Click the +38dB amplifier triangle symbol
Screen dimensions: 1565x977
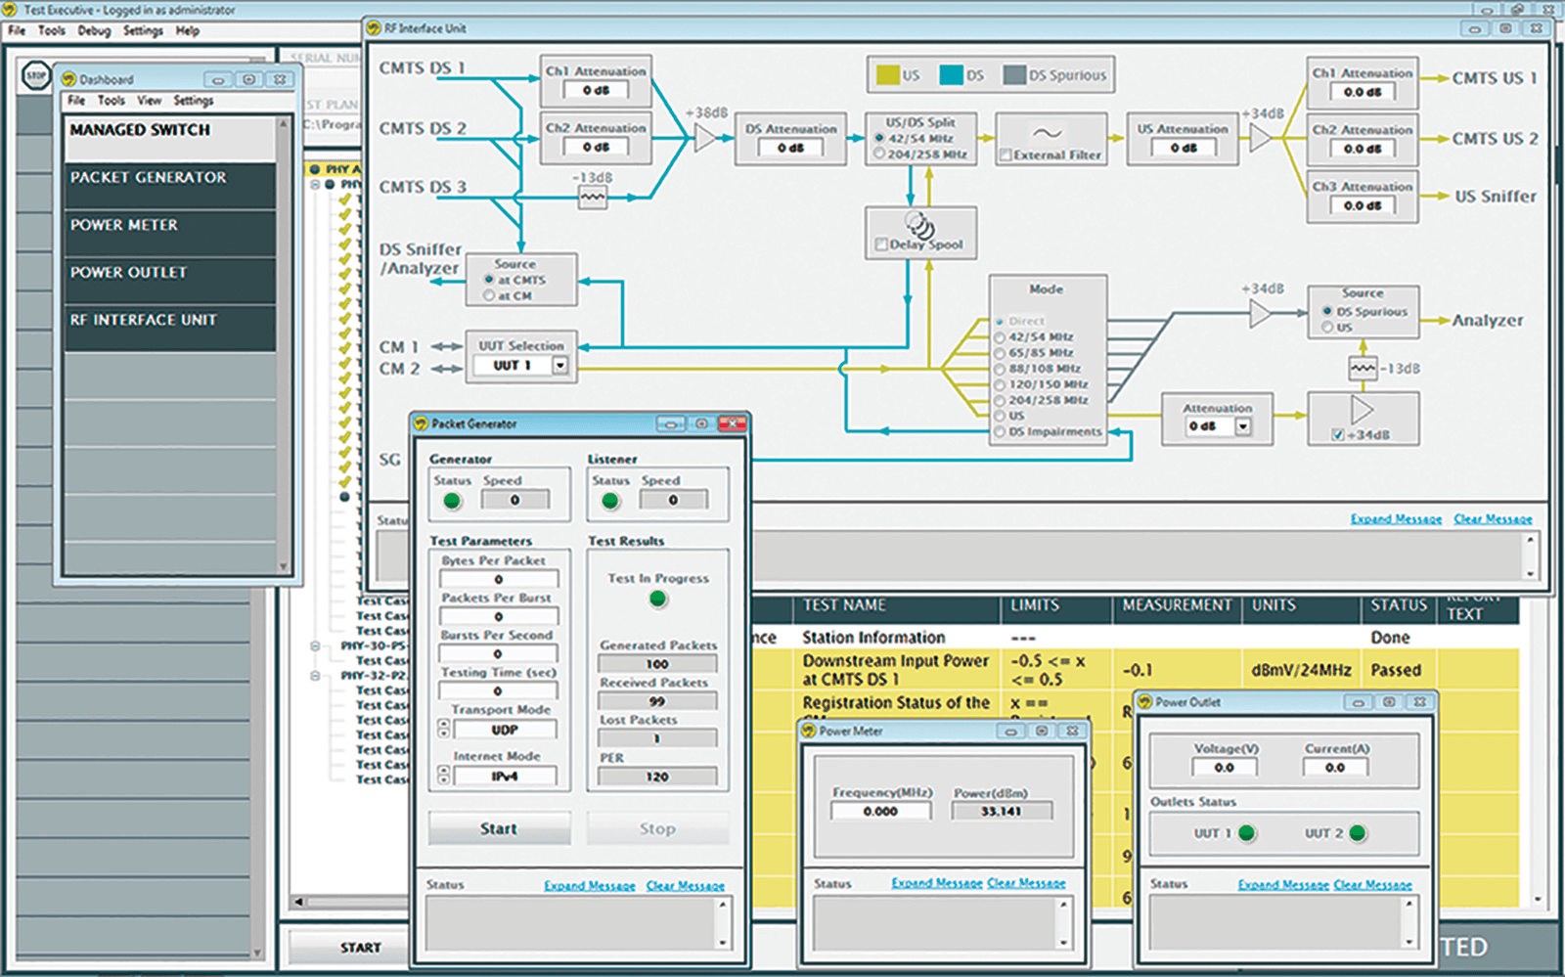point(704,138)
